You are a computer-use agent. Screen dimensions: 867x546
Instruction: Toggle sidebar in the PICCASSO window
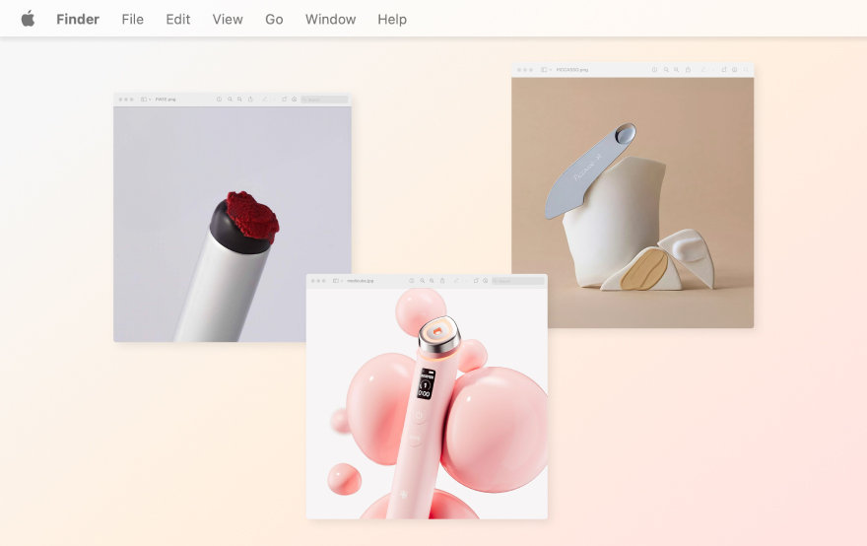[x=544, y=70]
